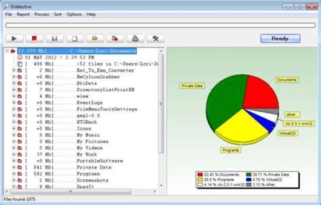This screenshot has width=321, height=205.
Task: Click the Documents chart label
Action: [287, 80]
